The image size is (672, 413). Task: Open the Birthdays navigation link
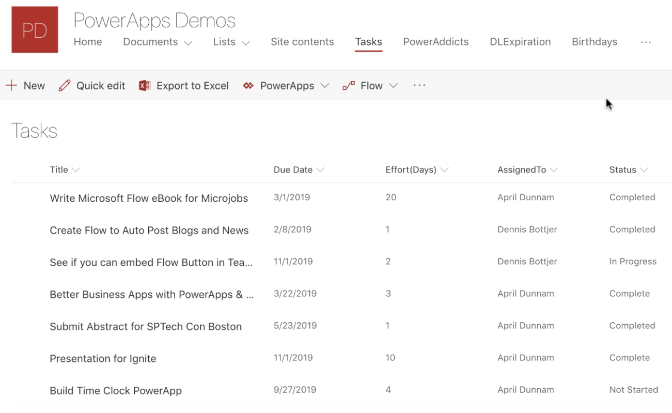pos(595,42)
